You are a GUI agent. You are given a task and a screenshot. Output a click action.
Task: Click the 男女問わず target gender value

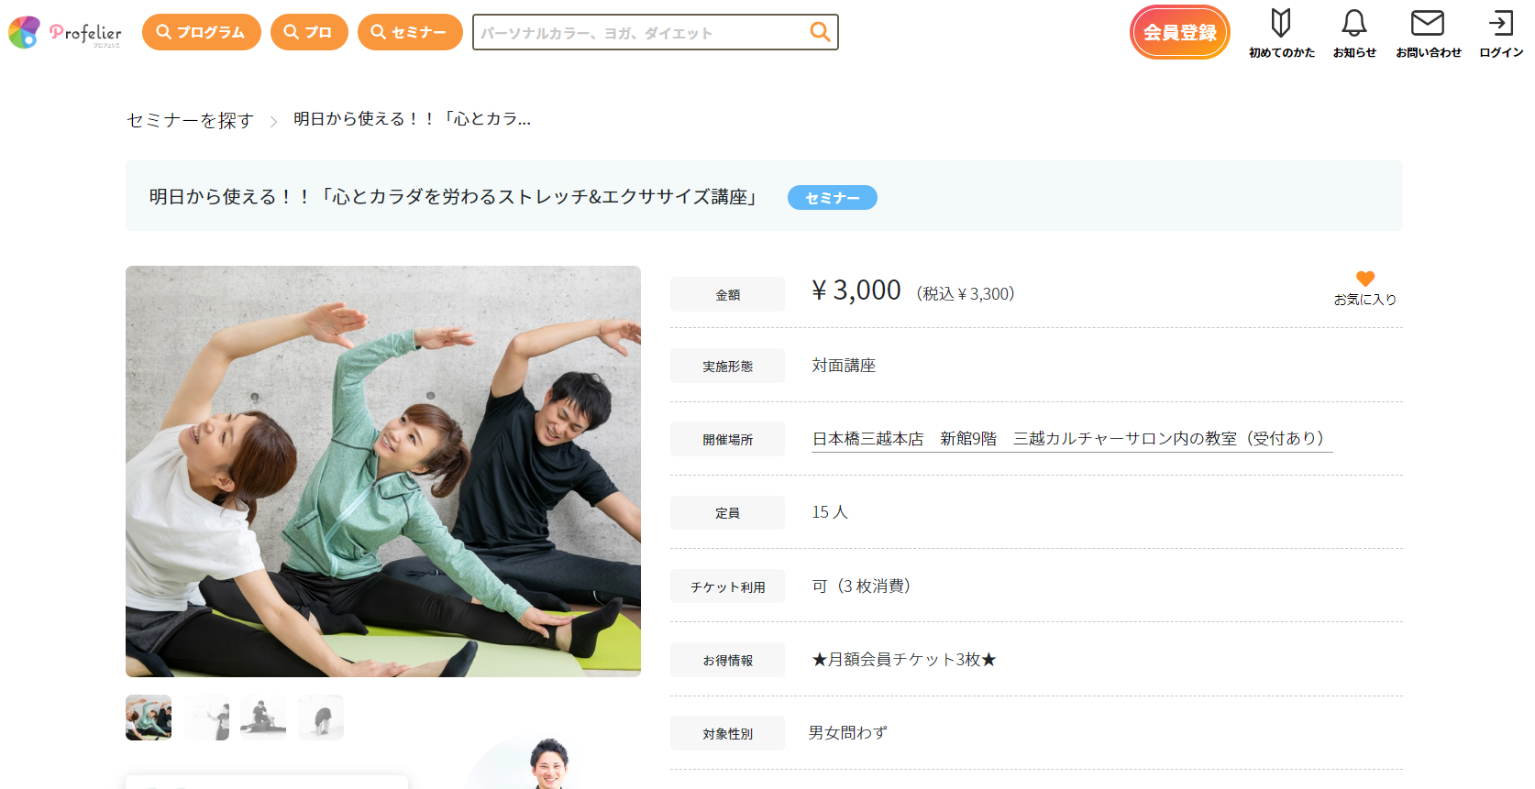point(848,733)
